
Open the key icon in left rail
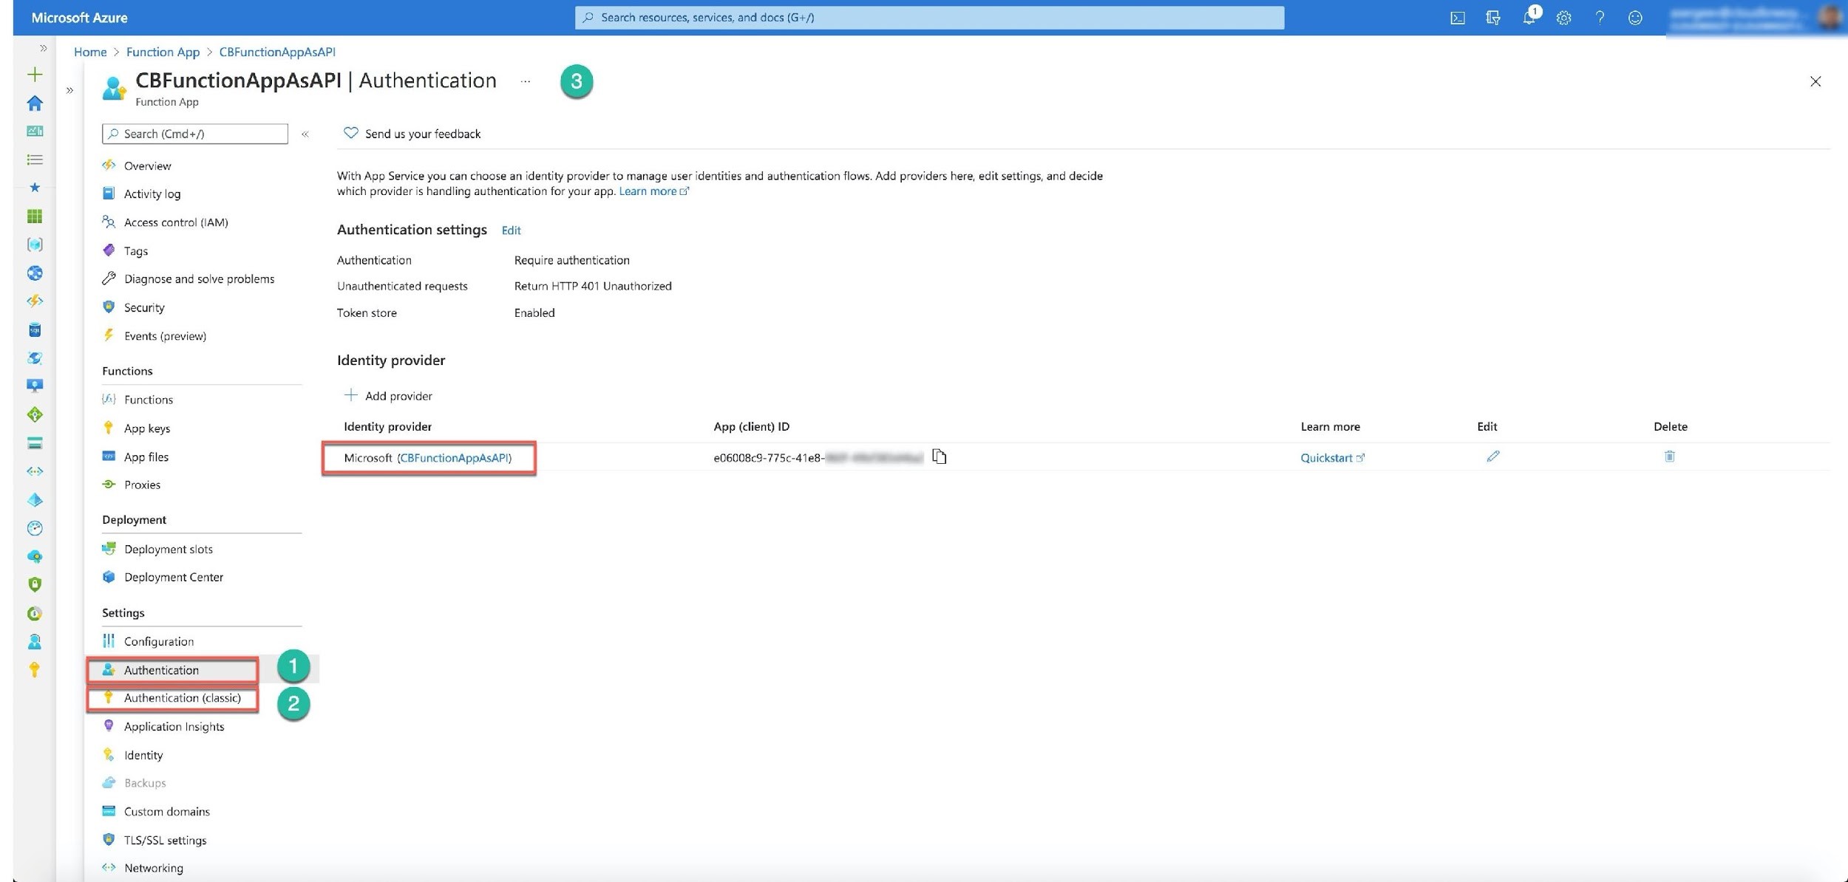coord(35,670)
